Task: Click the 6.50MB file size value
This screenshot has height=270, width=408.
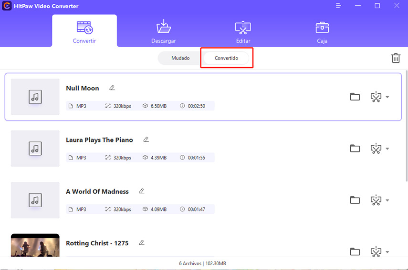Action: pyautogui.click(x=158, y=106)
